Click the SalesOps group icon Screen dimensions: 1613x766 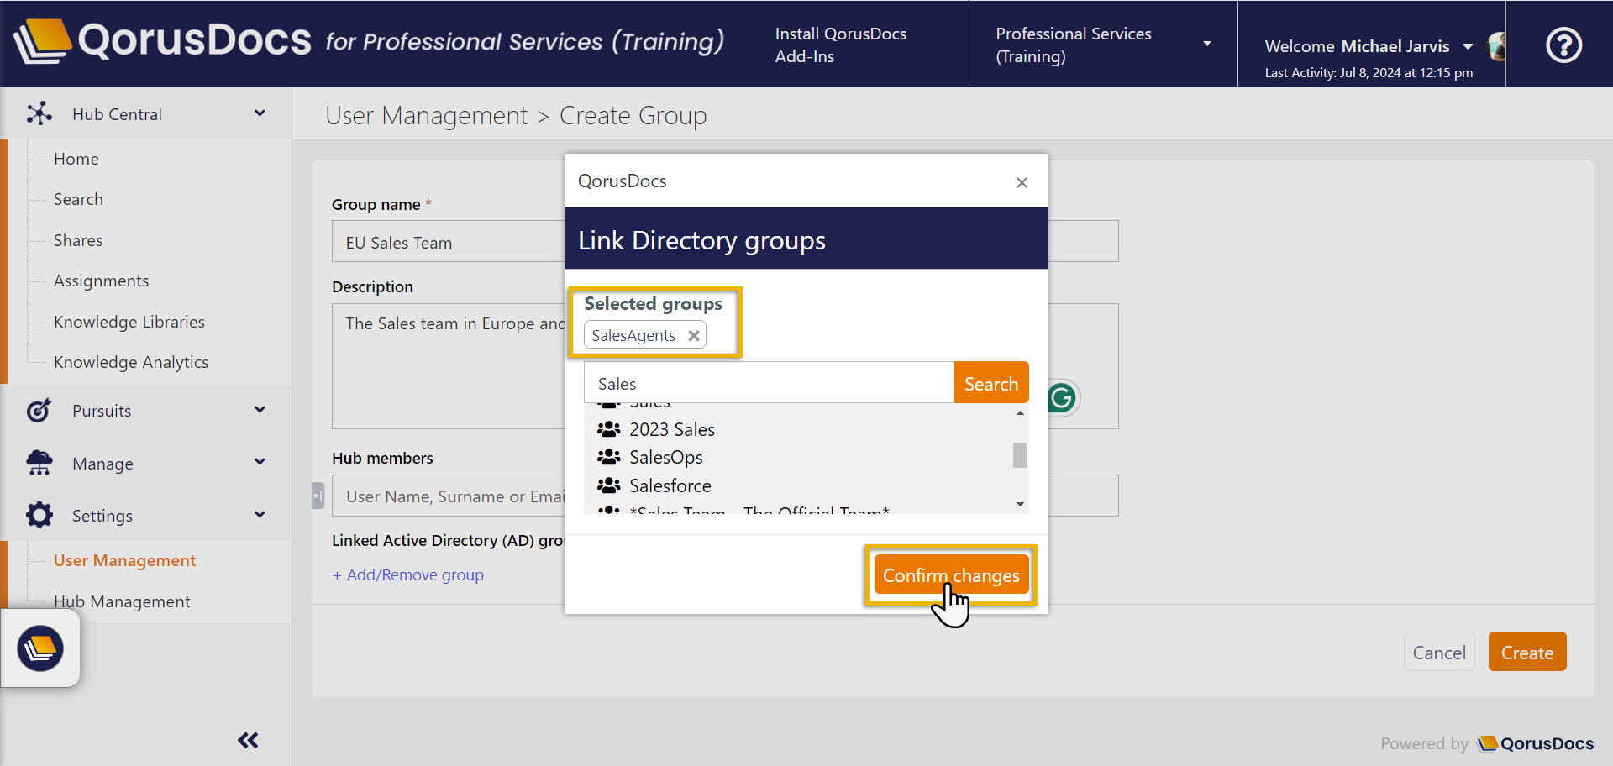tap(608, 457)
